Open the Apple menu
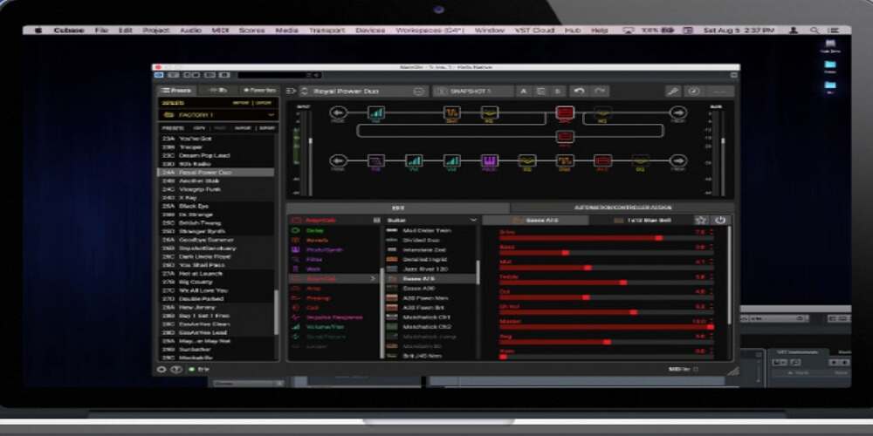Viewport: 873px width, 436px height. click(38, 30)
